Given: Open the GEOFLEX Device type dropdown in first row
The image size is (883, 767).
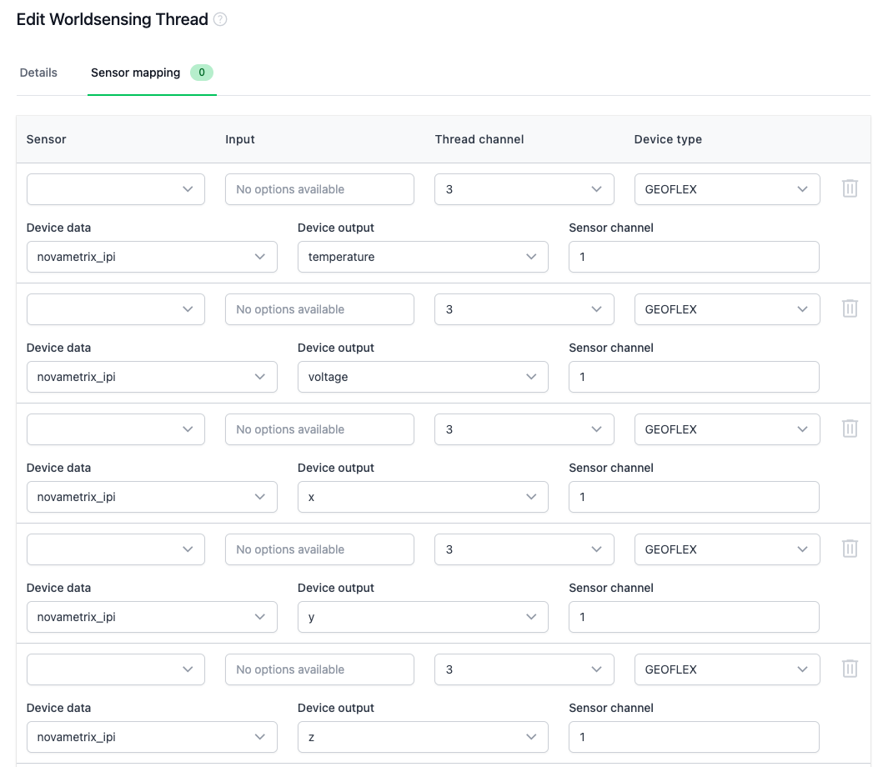Looking at the screenshot, I should click(726, 188).
